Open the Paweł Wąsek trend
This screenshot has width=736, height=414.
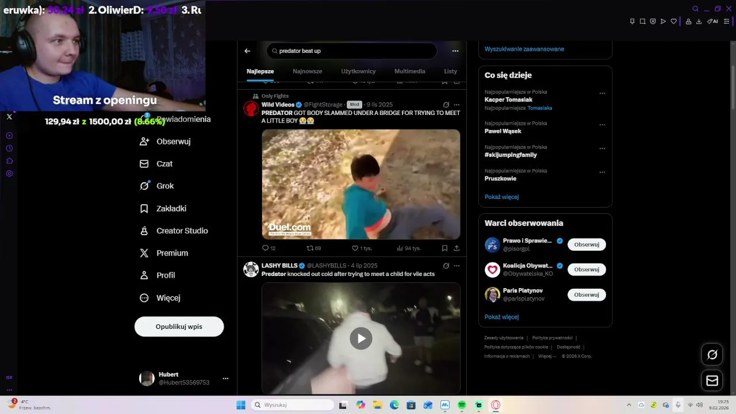pos(503,131)
